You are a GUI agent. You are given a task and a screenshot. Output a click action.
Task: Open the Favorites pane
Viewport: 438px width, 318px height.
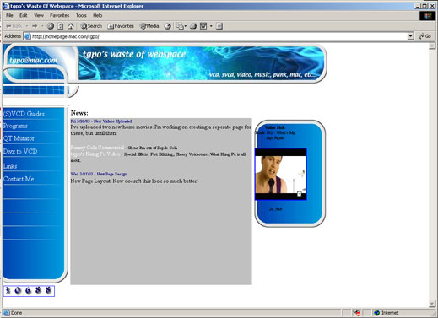click(121, 26)
